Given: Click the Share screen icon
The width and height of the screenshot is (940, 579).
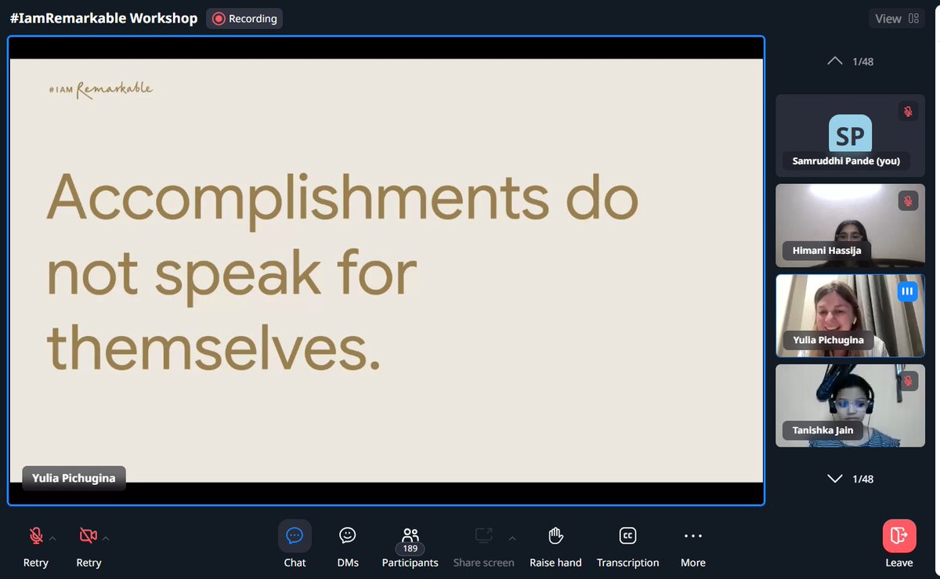Looking at the screenshot, I should 484,536.
